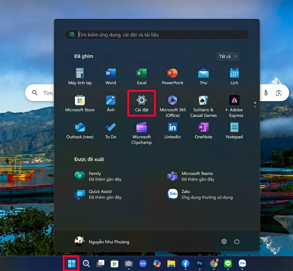Open the power options button
The image size is (293, 271).
[x=237, y=241]
